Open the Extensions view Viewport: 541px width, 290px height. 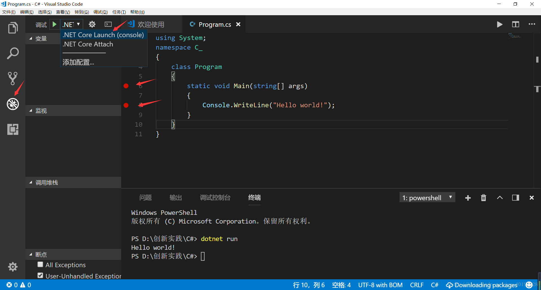(x=13, y=129)
